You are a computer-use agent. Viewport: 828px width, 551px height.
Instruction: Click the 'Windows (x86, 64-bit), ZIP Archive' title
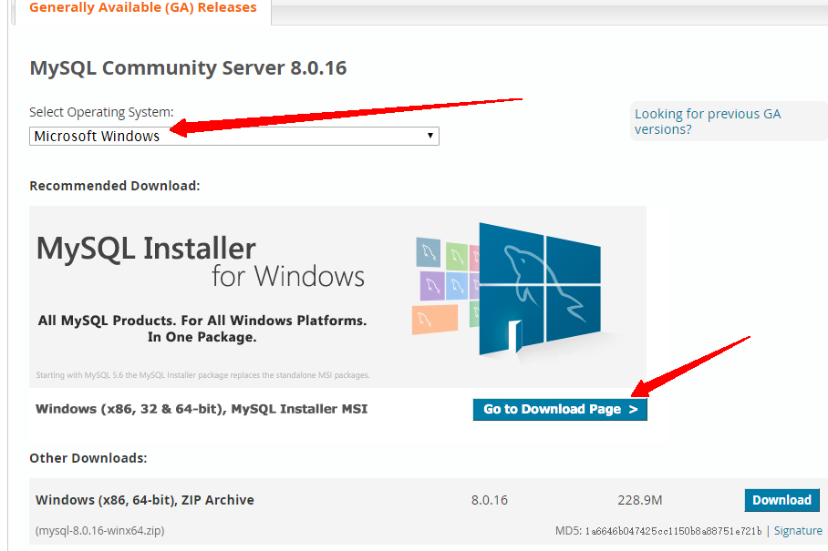(x=145, y=500)
